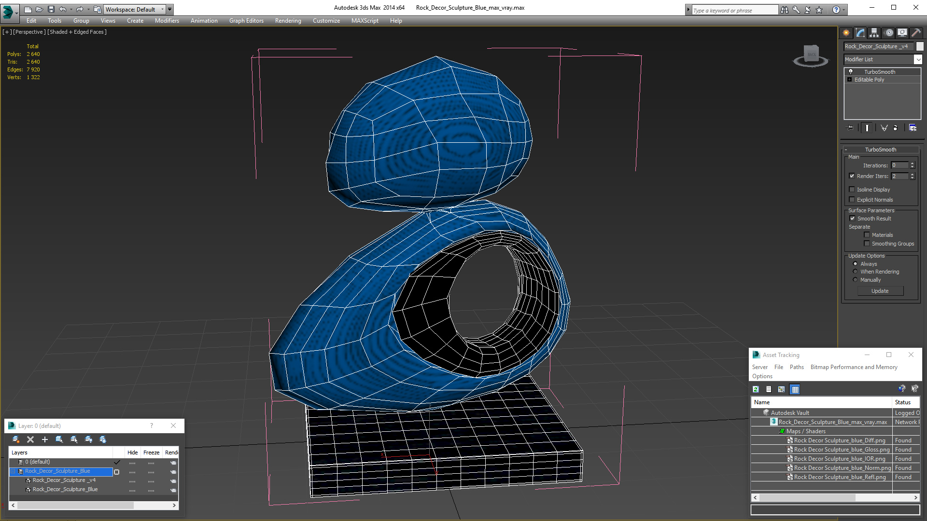This screenshot has width=927, height=521.
Task: Click the Perspective viewport label
Action: click(x=29, y=32)
